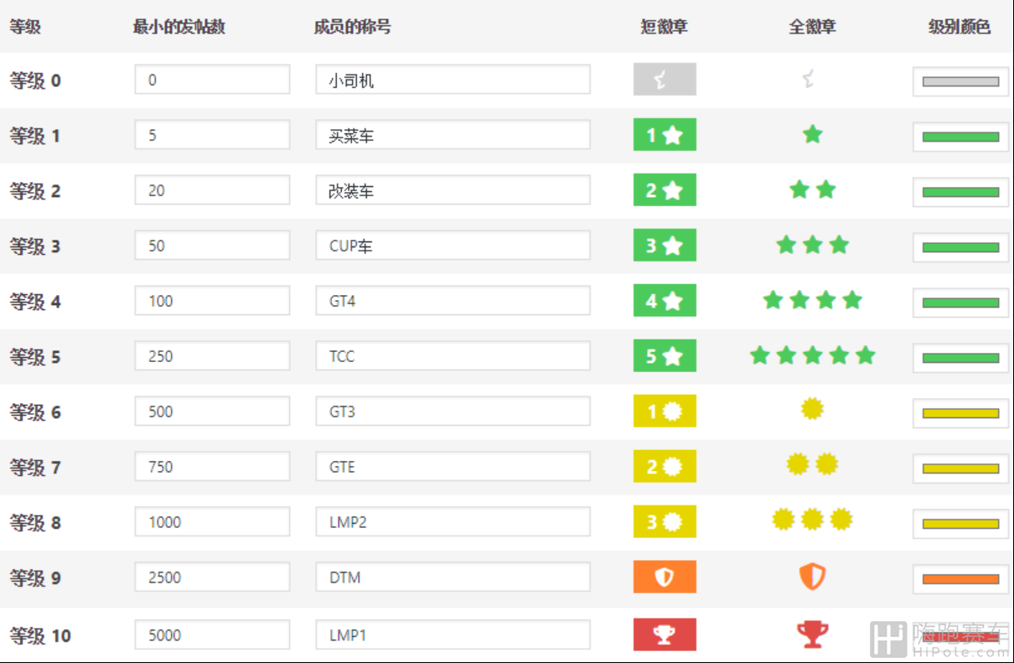
Task: Click the title field containing LMP2
Action: click(x=453, y=522)
